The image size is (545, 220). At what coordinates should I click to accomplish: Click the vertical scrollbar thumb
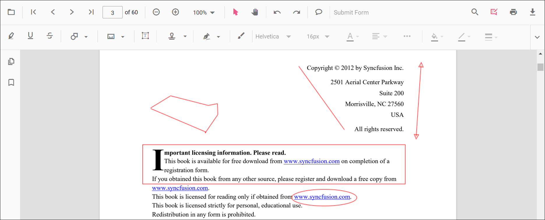(x=540, y=67)
